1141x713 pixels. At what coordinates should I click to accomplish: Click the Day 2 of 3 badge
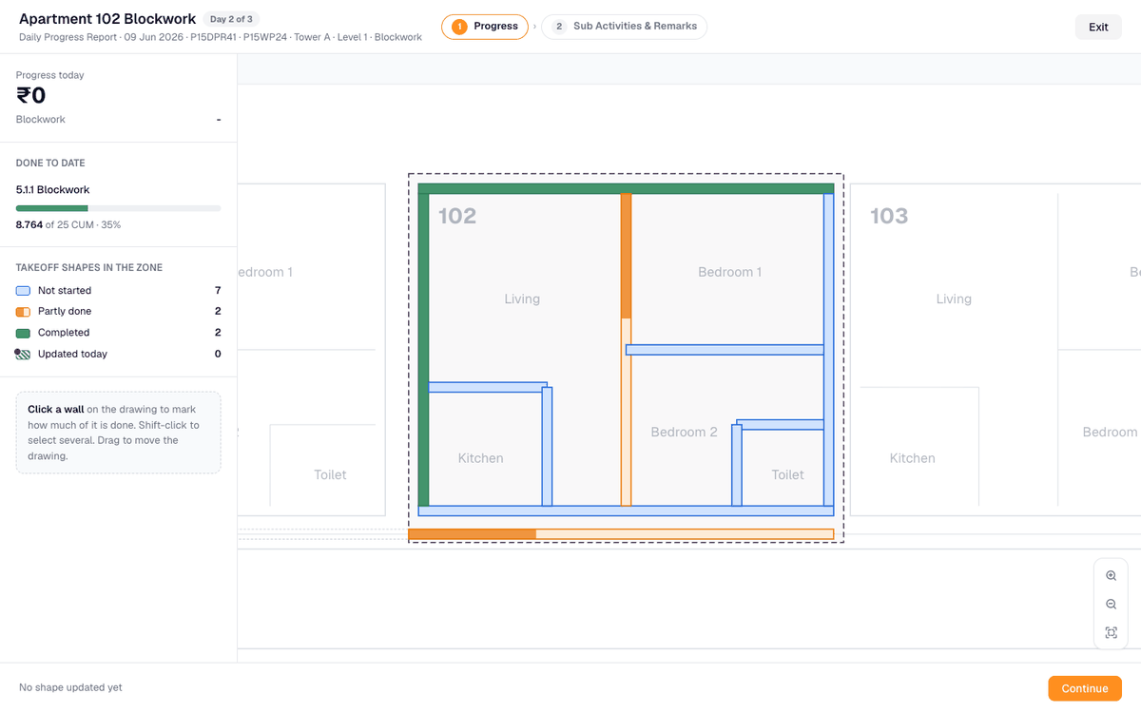(x=231, y=19)
